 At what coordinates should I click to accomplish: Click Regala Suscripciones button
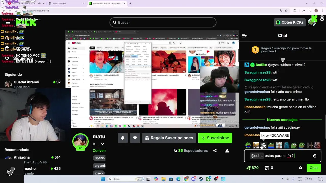click(x=169, y=138)
